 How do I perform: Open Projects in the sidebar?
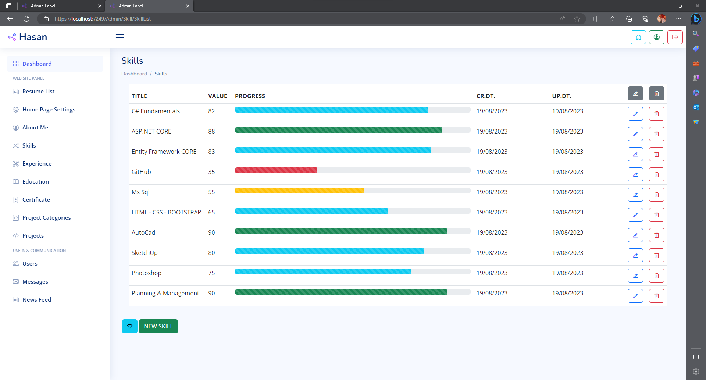click(55, 236)
